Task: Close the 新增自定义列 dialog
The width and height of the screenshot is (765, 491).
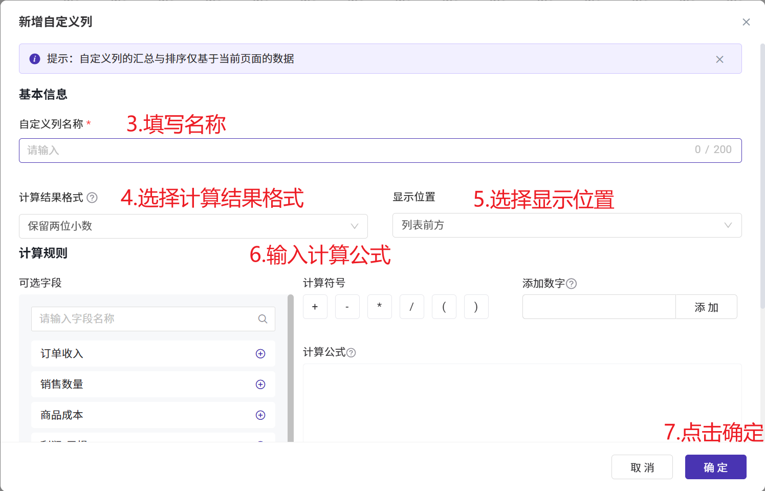Action: [x=746, y=22]
